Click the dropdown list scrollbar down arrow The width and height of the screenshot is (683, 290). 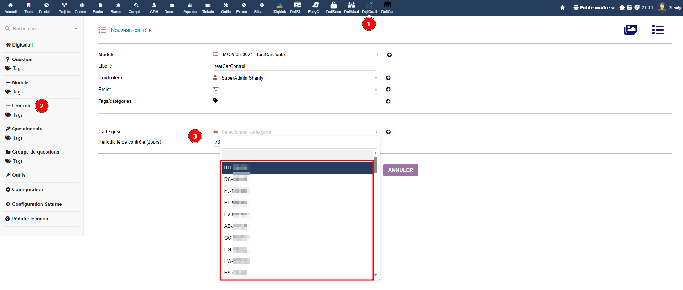click(375, 275)
